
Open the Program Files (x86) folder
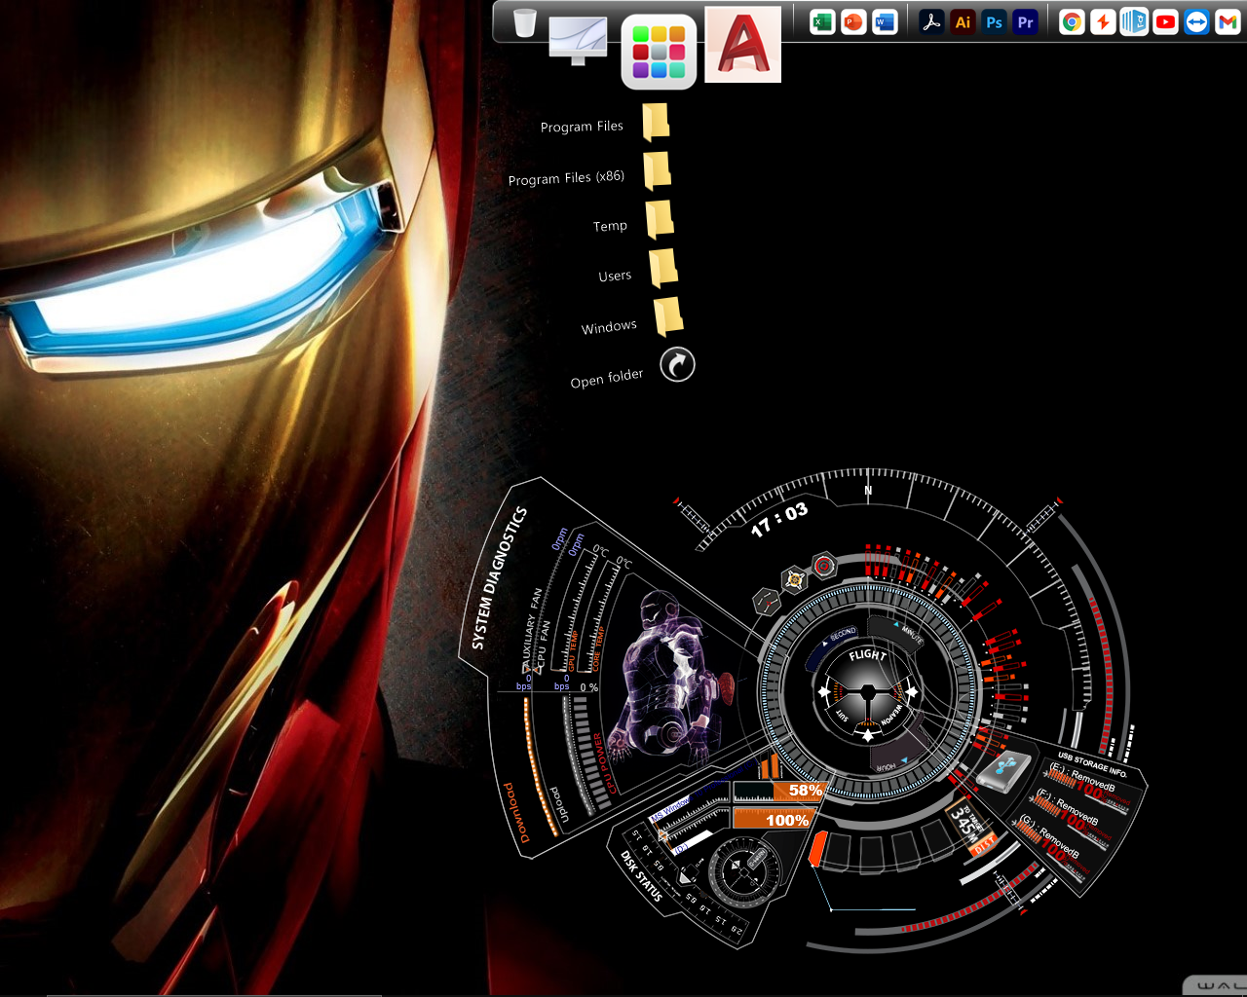pyautogui.click(x=657, y=170)
